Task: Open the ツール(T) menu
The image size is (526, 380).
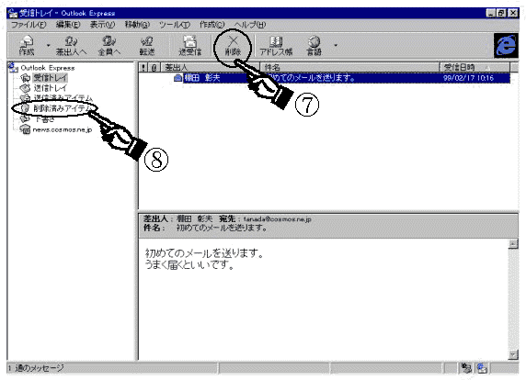Action: [174, 25]
